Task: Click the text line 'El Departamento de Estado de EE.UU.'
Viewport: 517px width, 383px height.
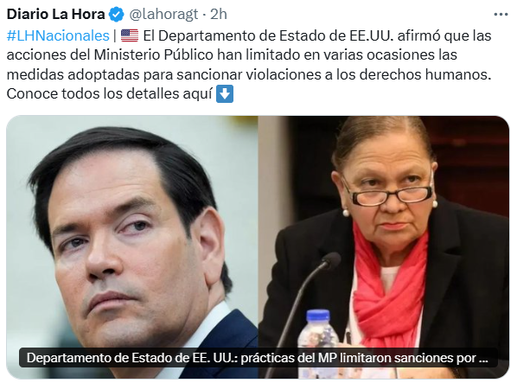Action: (268, 35)
